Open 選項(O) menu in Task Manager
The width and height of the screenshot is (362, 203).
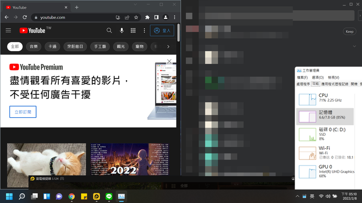coord(318,78)
